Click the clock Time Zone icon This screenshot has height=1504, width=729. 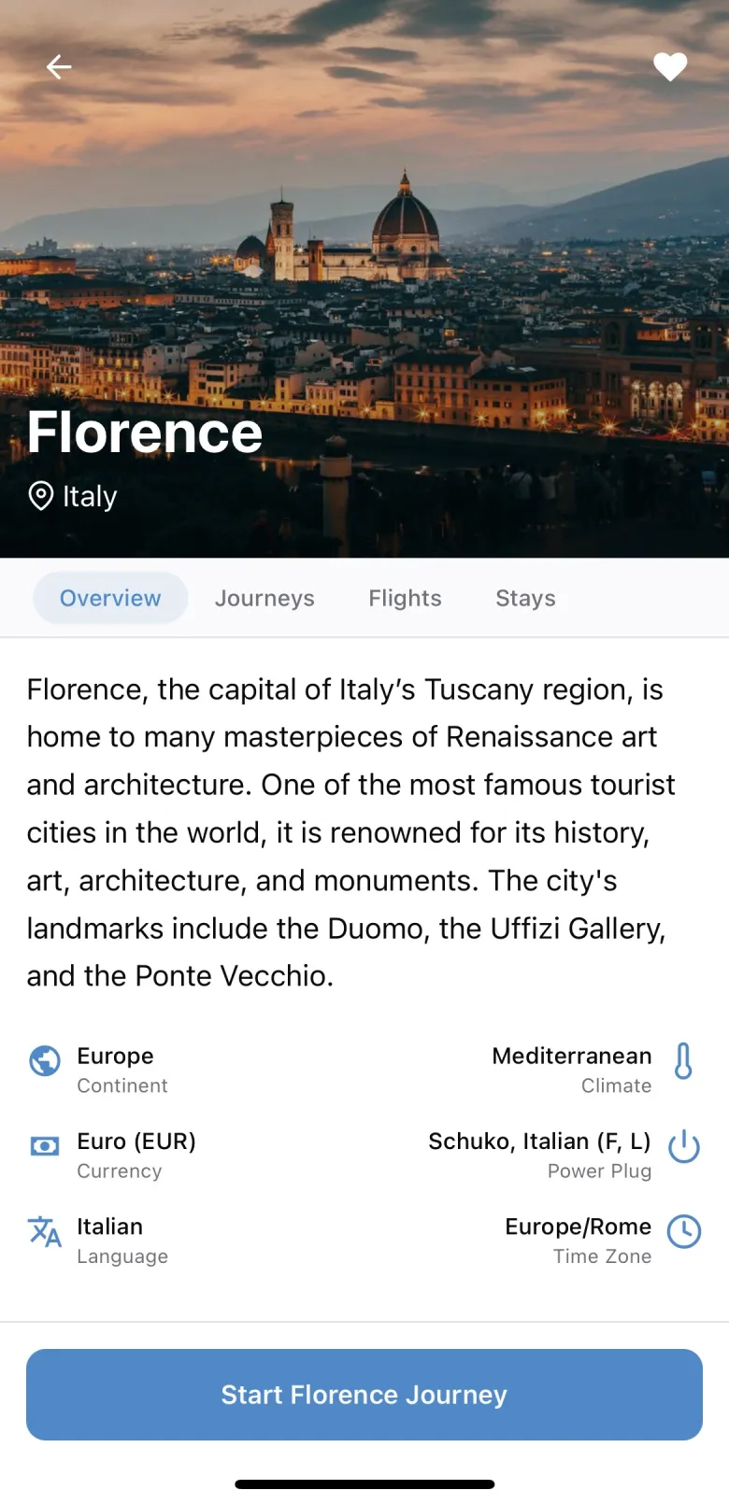(684, 1231)
